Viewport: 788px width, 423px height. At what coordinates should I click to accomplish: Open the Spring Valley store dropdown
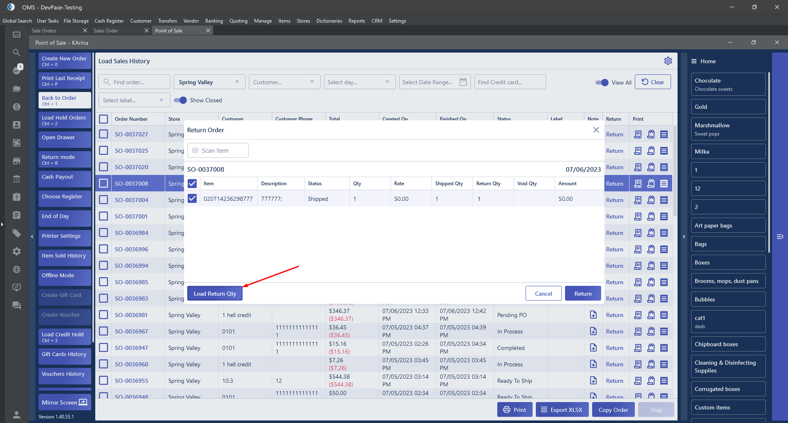coord(209,82)
